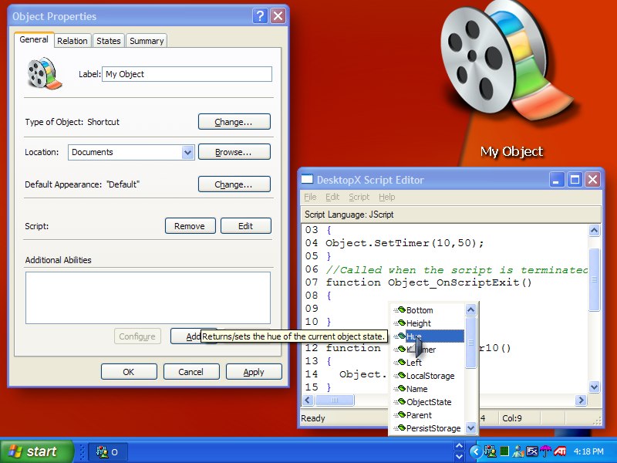Switch to the General tab
The width and height of the screenshot is (617, 463).
tap(34, 40)
